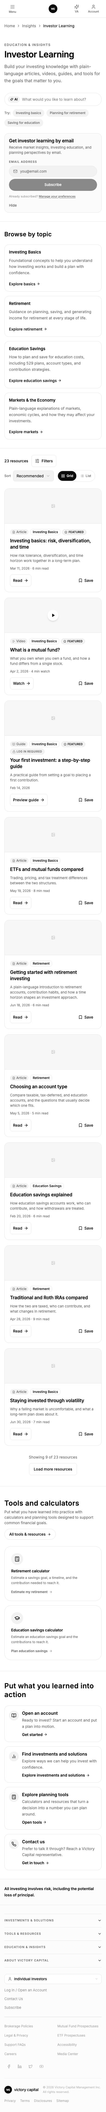Open the Individual investors dropdown
The image size is (106, 2112).
pos(53,1979)
